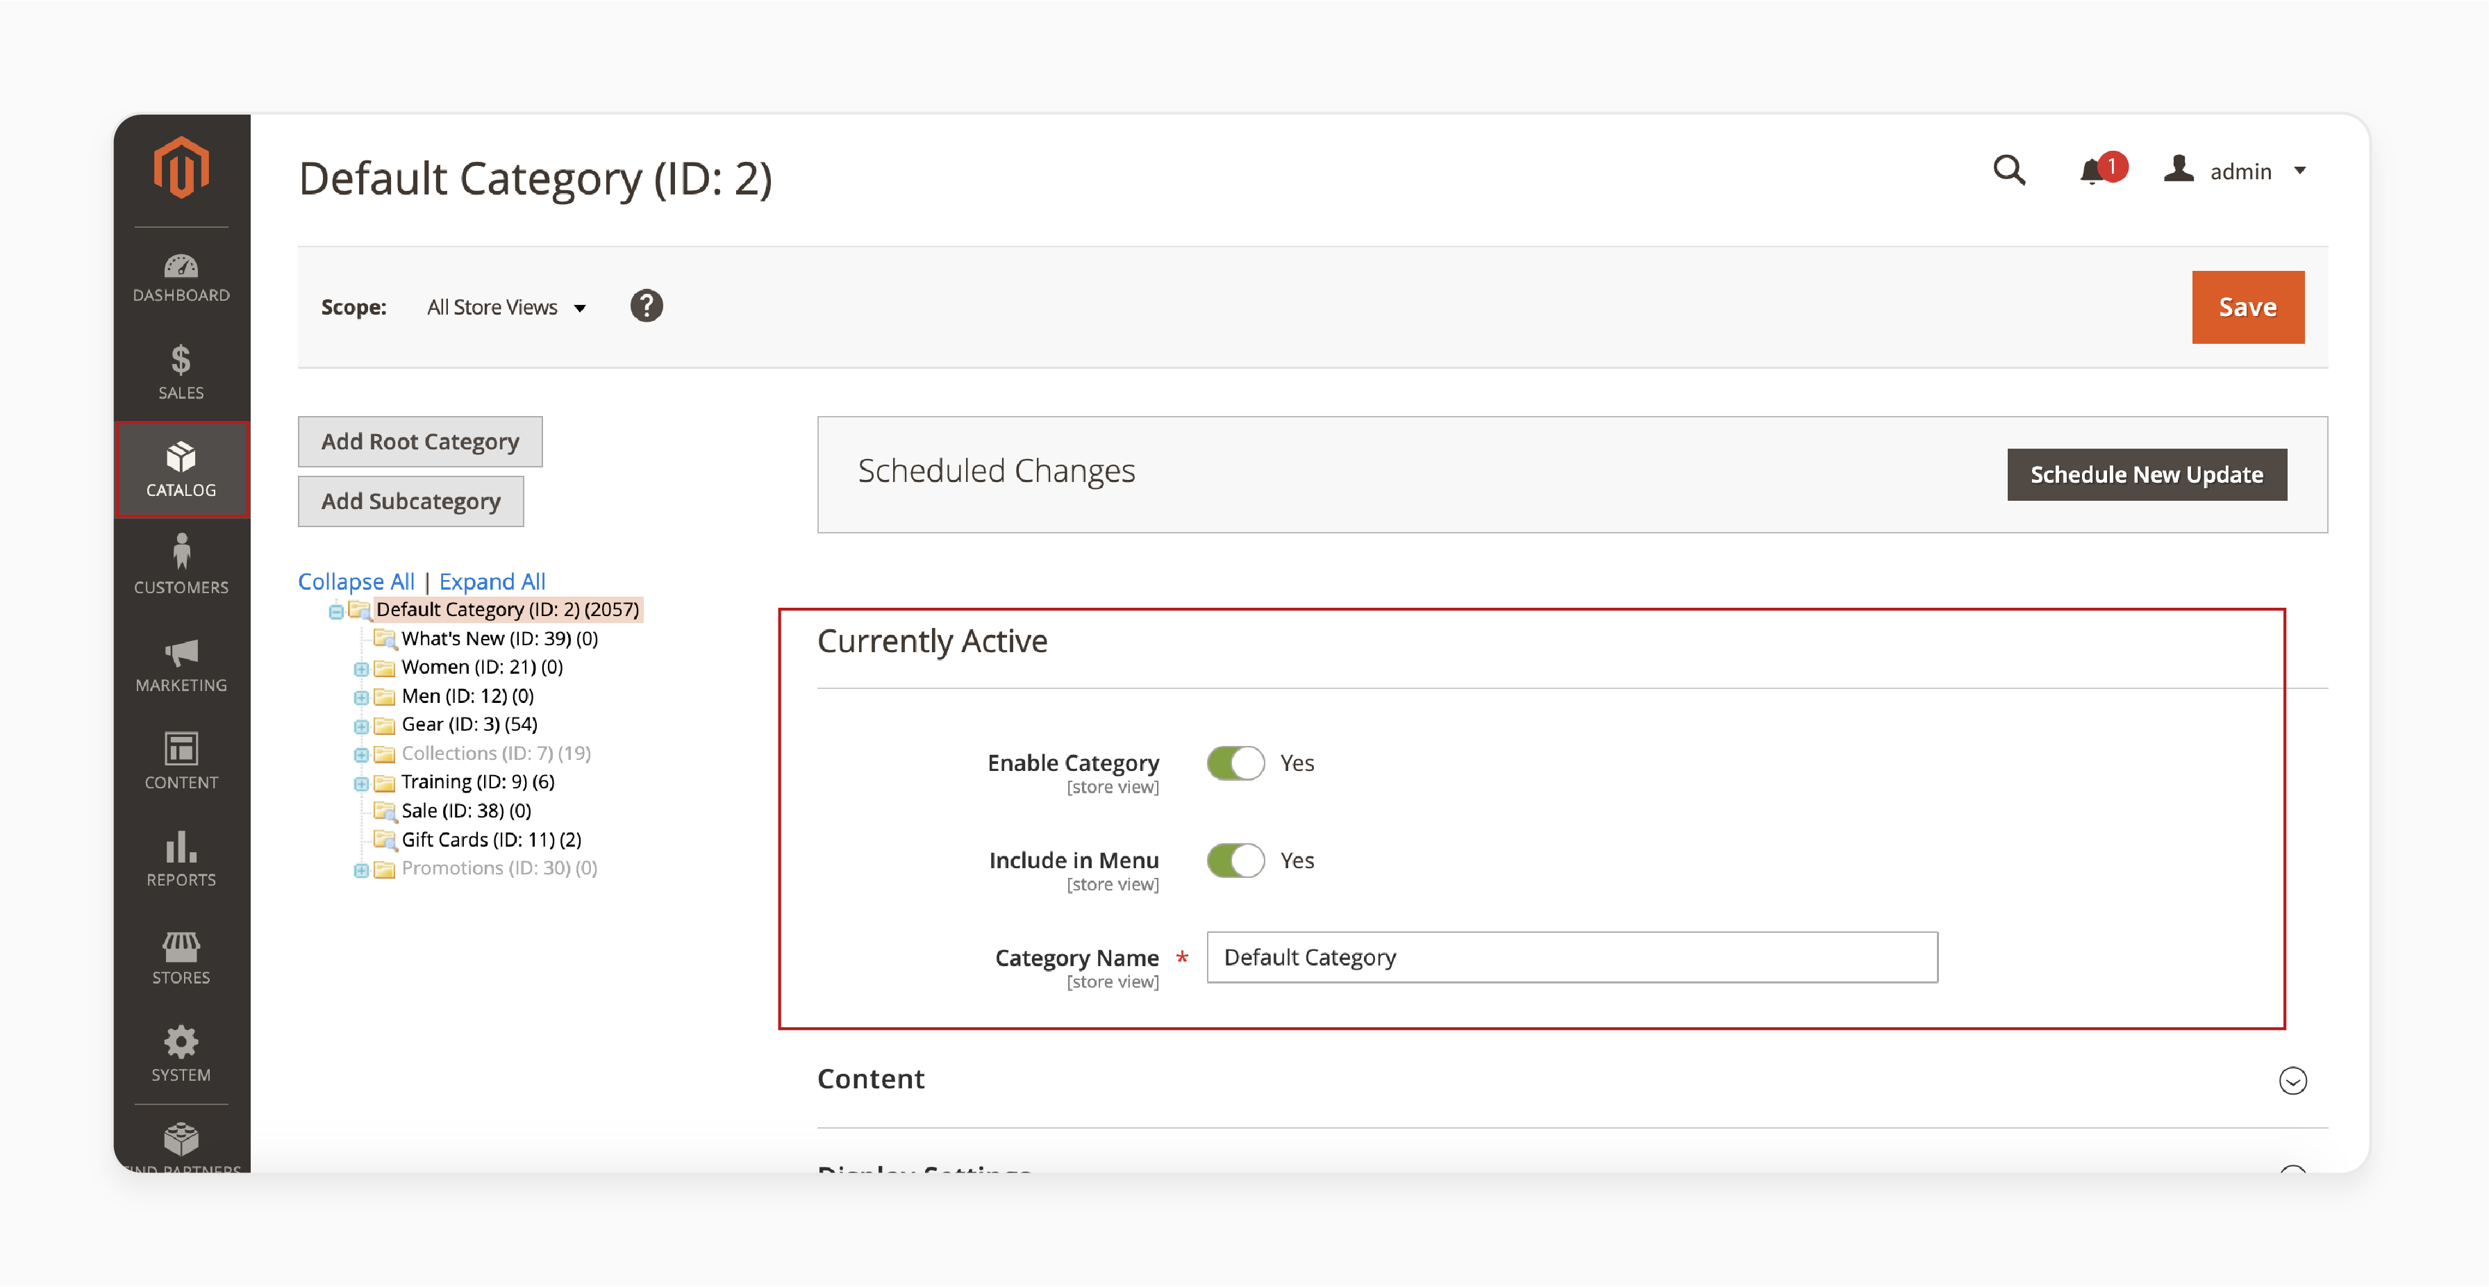
Task: Collapse All categories link
Action: point(356,581)
